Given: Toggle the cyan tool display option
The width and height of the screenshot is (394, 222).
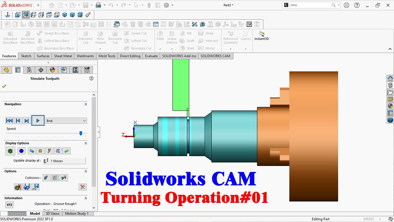Looking at the screenshot, I should click(x=32, y=151).
